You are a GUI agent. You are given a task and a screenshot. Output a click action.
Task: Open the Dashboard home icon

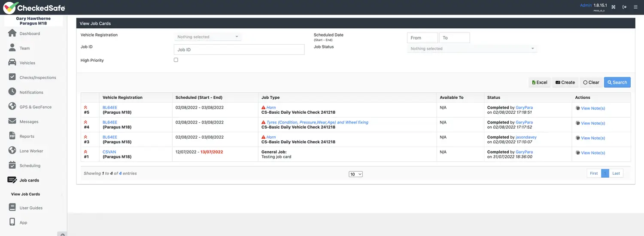pos(12,33)
